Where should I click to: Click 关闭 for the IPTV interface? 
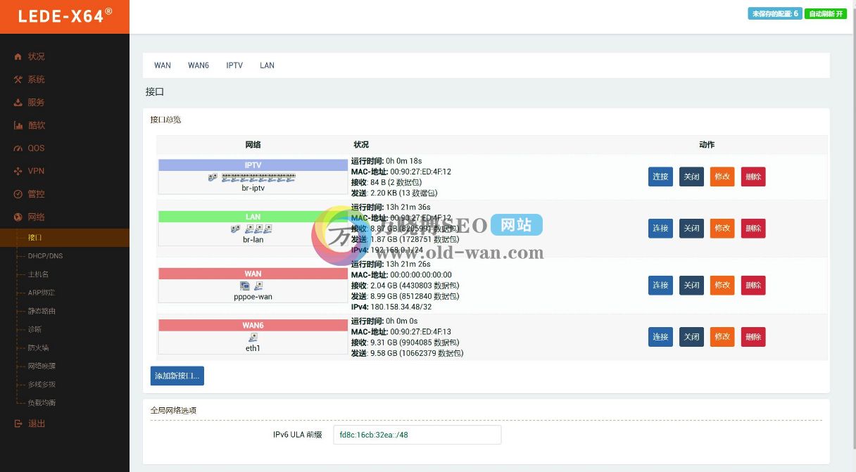(x=691, y=177)
